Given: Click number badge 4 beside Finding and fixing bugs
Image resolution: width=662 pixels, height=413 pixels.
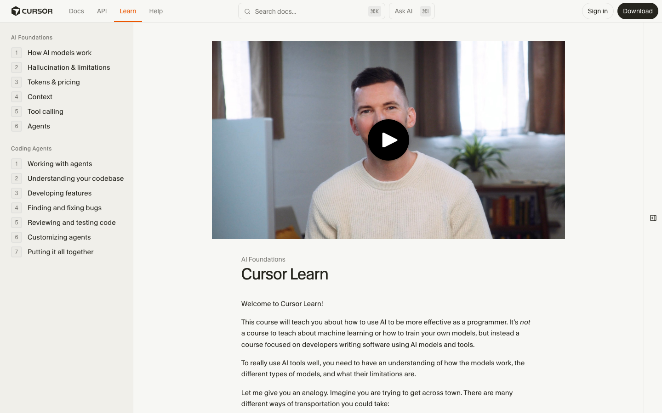Looking at the screenshot, I should (17, 208).
